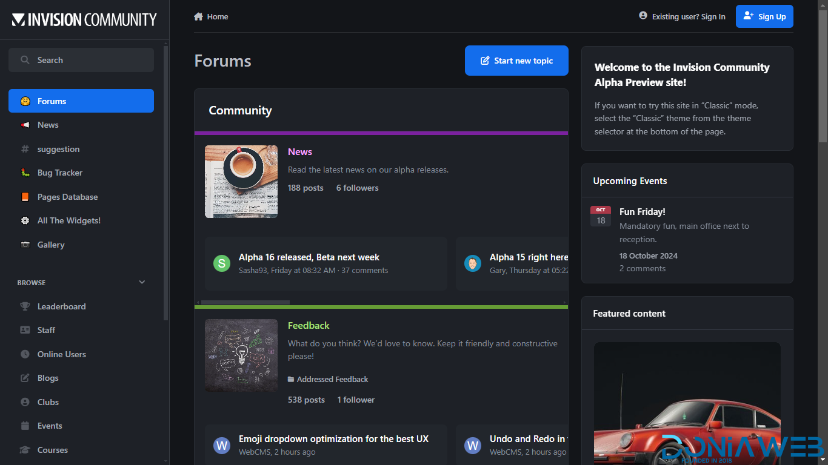
Task: Open the Forums sidebar menu item
Action: (x=81, y=101)
